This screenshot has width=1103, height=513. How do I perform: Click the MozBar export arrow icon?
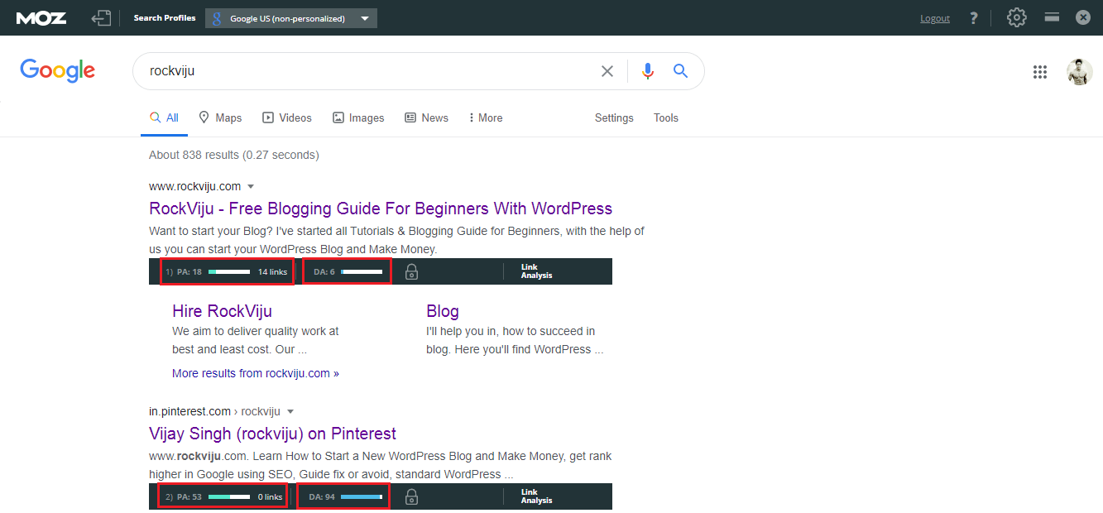point(101,17)
